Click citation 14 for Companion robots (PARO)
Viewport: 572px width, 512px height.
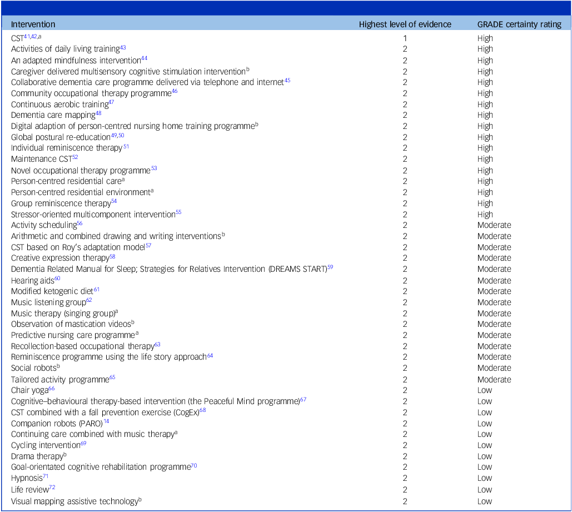106,422
